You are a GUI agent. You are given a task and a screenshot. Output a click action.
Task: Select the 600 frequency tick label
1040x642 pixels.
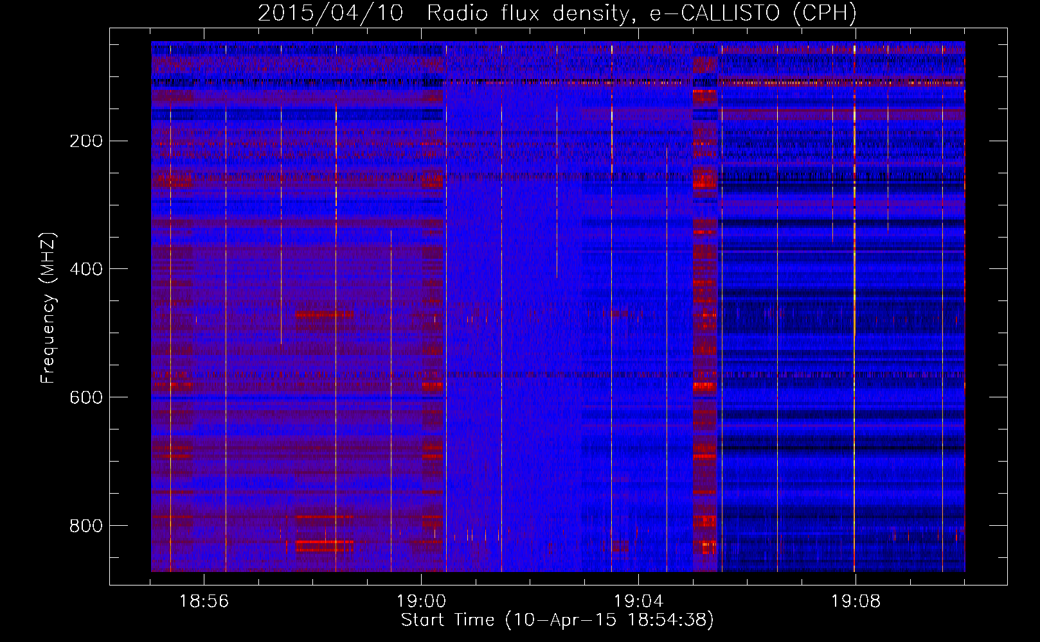pyautogui.click(x=86, y=397)
